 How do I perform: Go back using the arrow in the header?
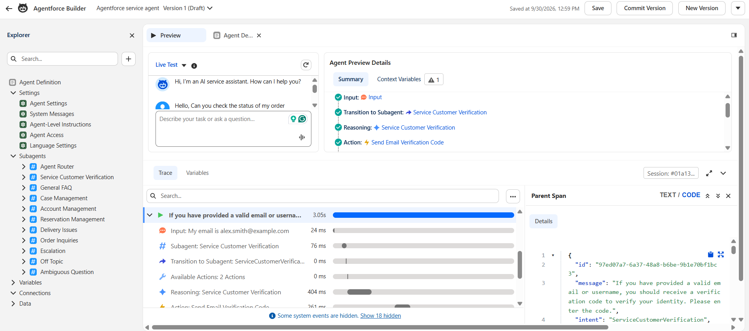pos(9,8)
